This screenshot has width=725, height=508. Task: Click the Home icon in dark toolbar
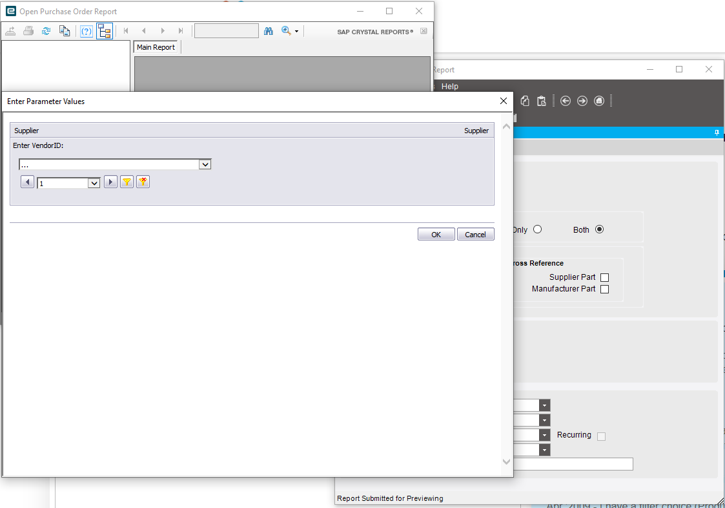tap(598, 101)
